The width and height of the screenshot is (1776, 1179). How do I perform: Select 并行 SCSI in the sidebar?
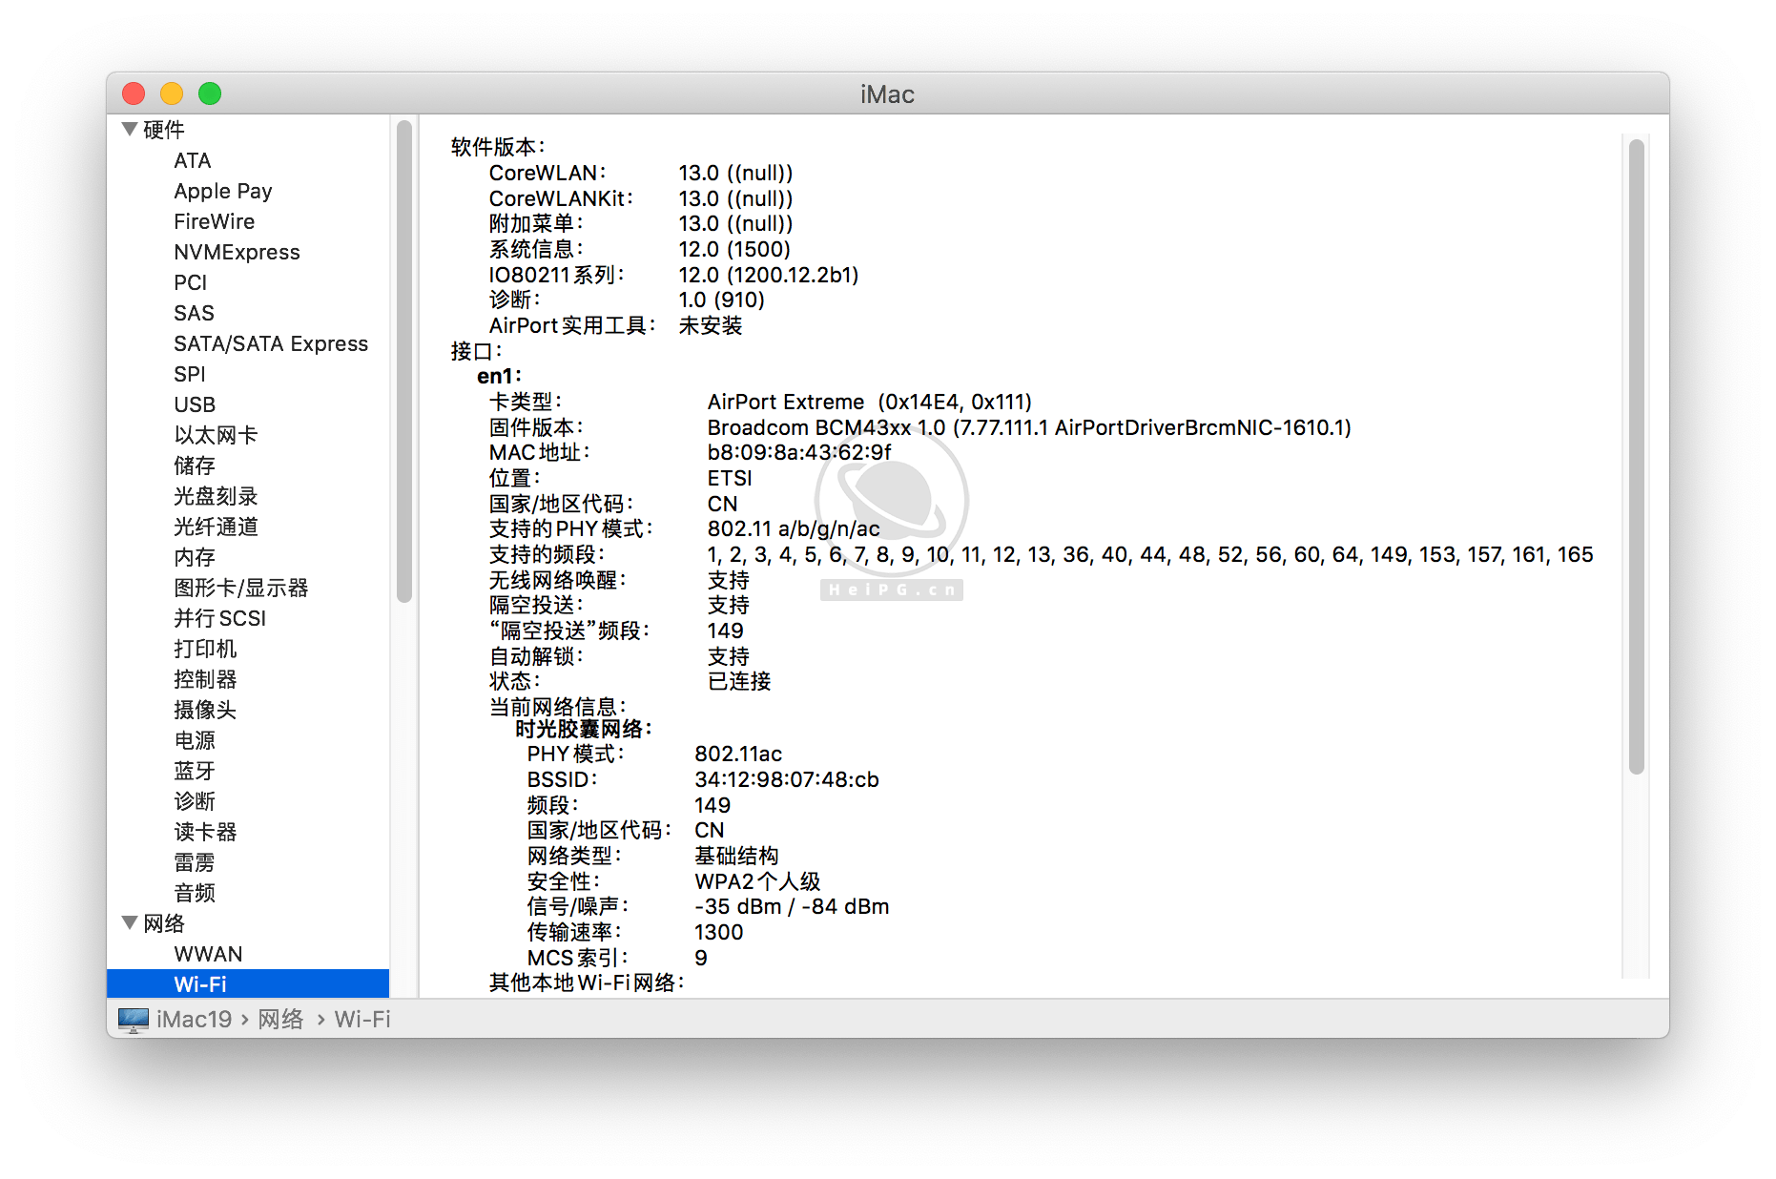tap(219, 618)
